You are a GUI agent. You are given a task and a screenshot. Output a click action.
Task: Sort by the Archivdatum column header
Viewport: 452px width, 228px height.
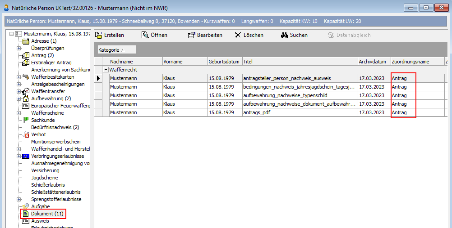pos(372,62)
